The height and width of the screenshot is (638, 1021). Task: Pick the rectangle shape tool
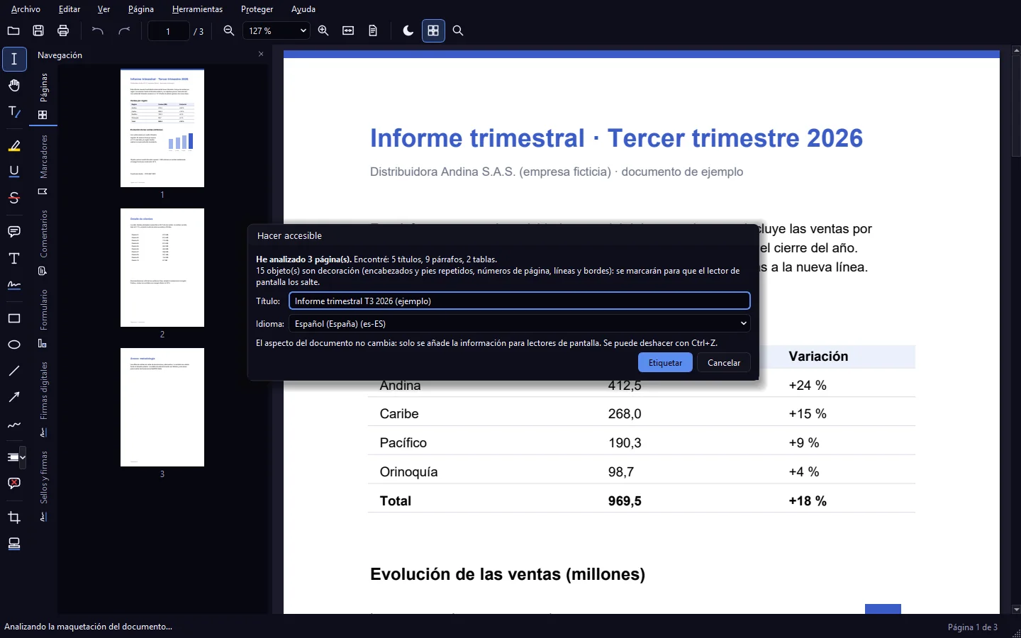pos(14,318)
